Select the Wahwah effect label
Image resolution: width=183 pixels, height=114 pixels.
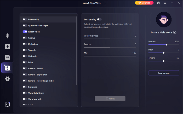(x=32, y=56)
